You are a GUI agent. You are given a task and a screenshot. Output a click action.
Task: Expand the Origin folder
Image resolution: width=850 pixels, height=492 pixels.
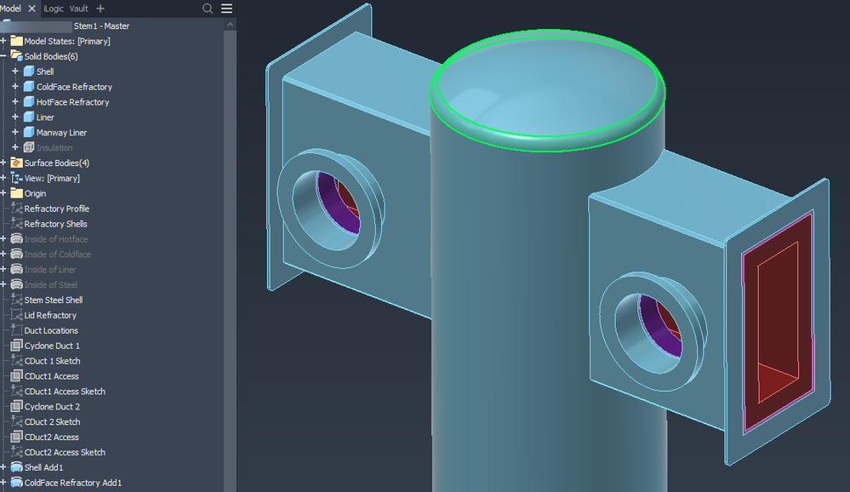point(3,193)
